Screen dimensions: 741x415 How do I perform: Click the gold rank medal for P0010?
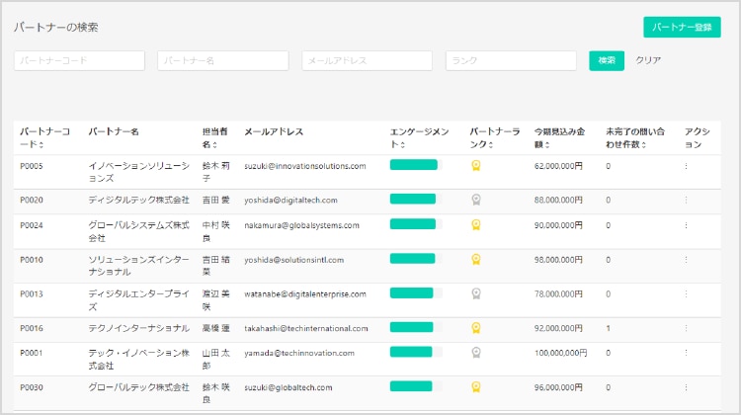476,259
